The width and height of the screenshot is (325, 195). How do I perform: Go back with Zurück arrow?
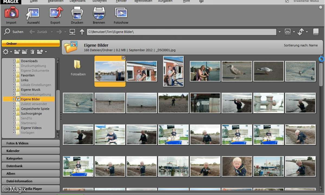click(32, 32)
